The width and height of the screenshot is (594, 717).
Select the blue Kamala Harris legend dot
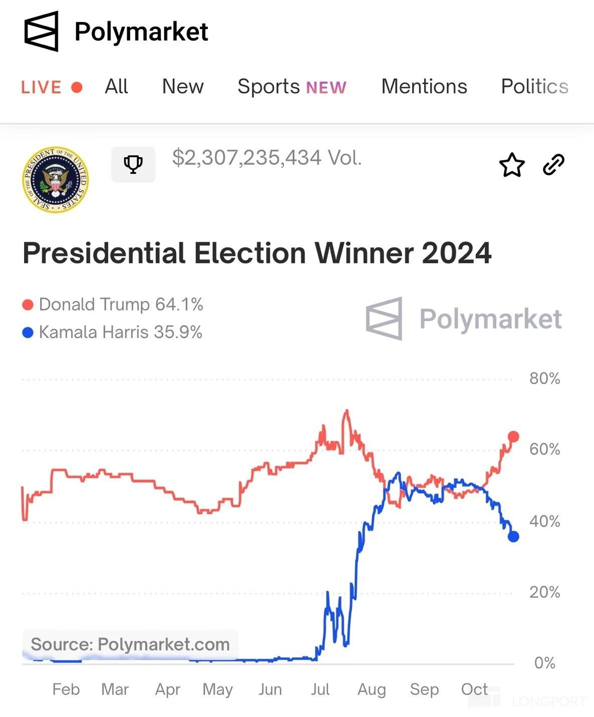28,332
